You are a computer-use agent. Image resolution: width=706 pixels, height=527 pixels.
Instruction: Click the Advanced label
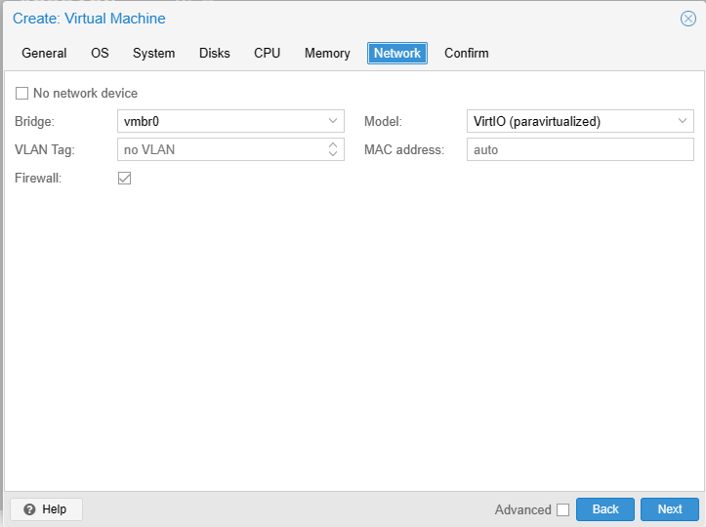522,509
